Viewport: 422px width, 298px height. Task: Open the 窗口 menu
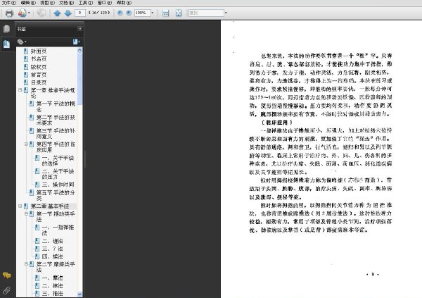[105, 3]
